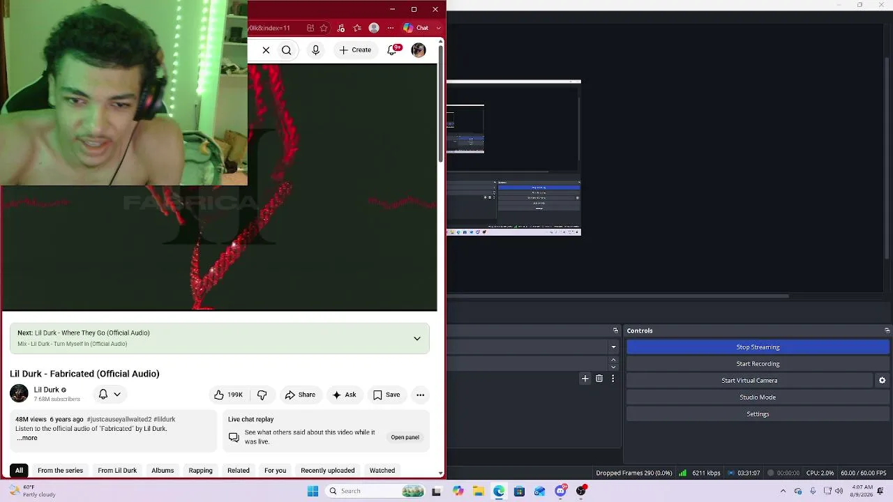Screen dimensions: 893x502
Task: Open File Explorer from taskbar
Action: (x=479, y=491)
